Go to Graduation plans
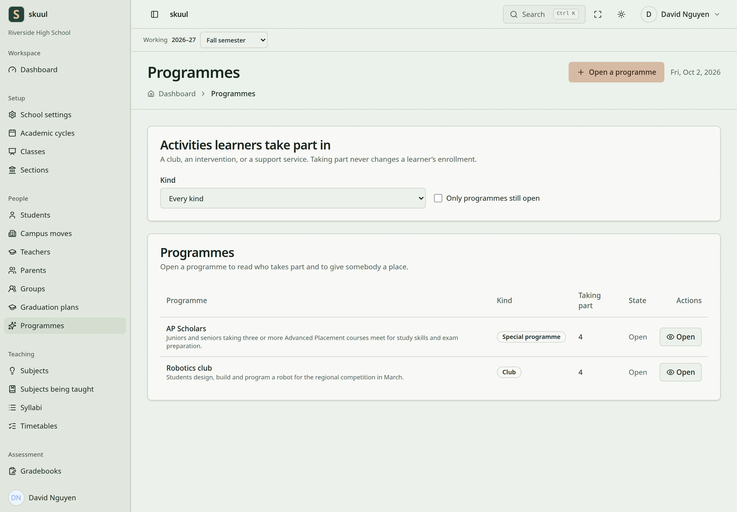Screen dimensions: 737x512 coord(65,307)
